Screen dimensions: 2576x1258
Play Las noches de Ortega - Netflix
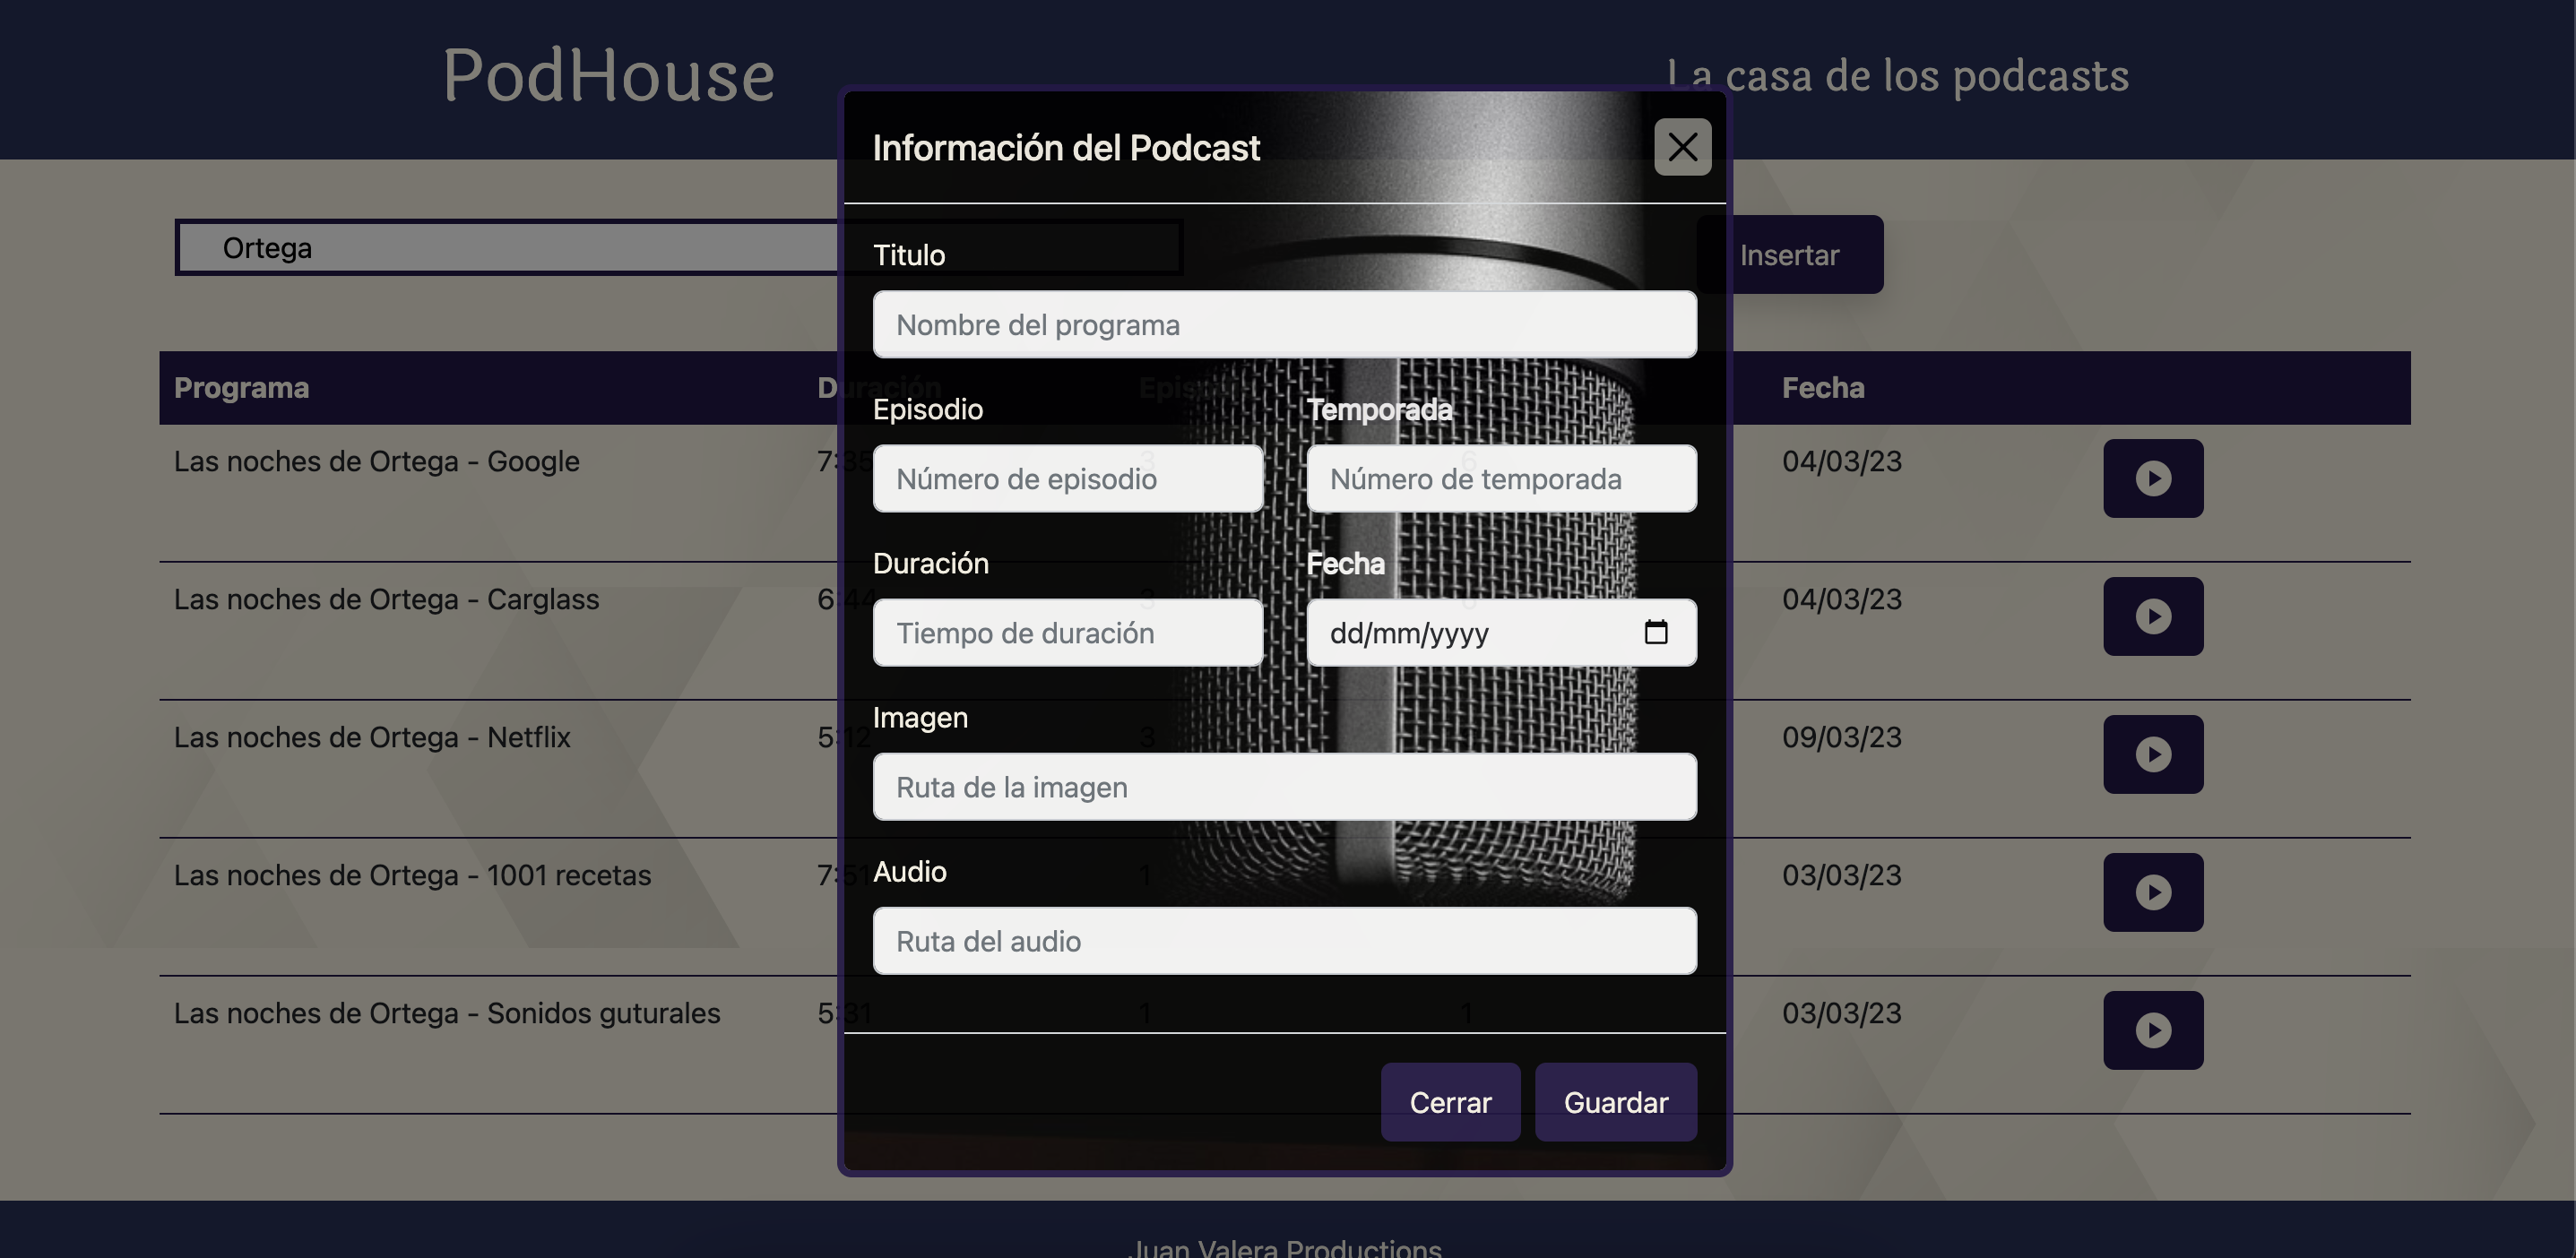tap(2153, 754)
